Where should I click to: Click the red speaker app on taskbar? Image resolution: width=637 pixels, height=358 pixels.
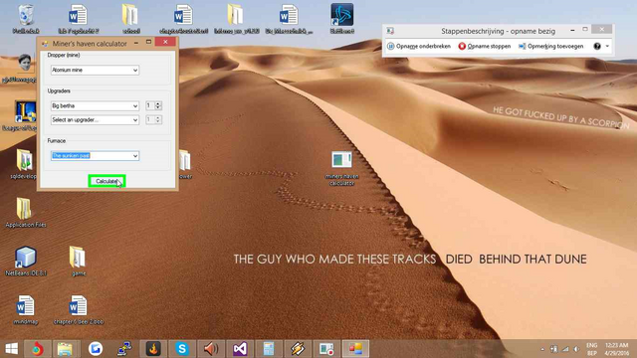point(211,349)
